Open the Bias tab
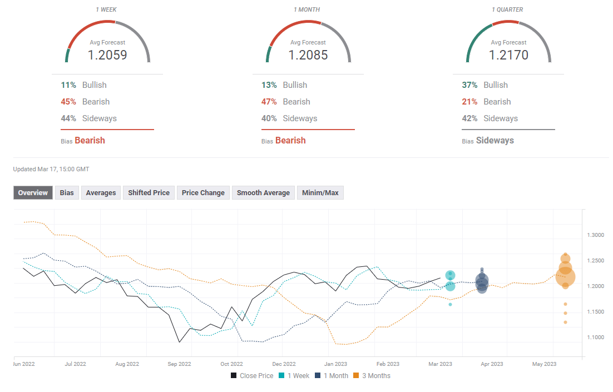 [67, 193]
